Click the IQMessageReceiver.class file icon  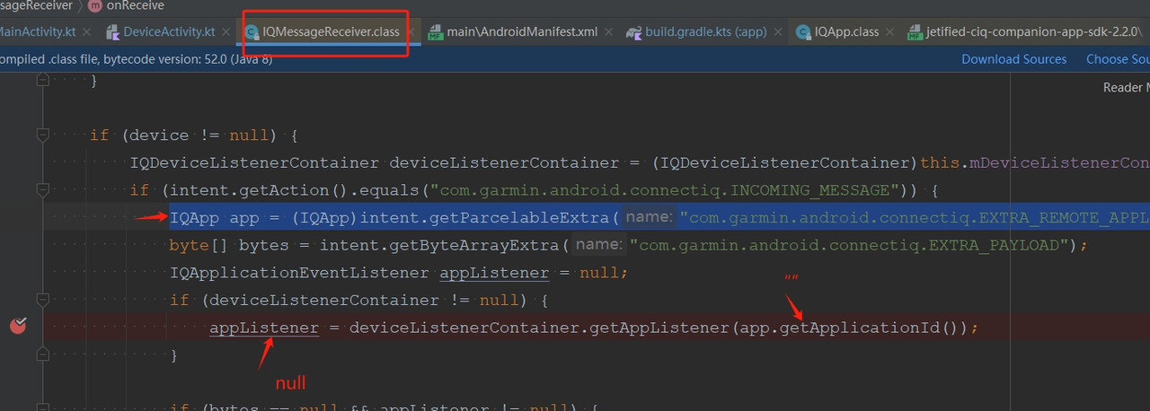click(x=252, y=32)
